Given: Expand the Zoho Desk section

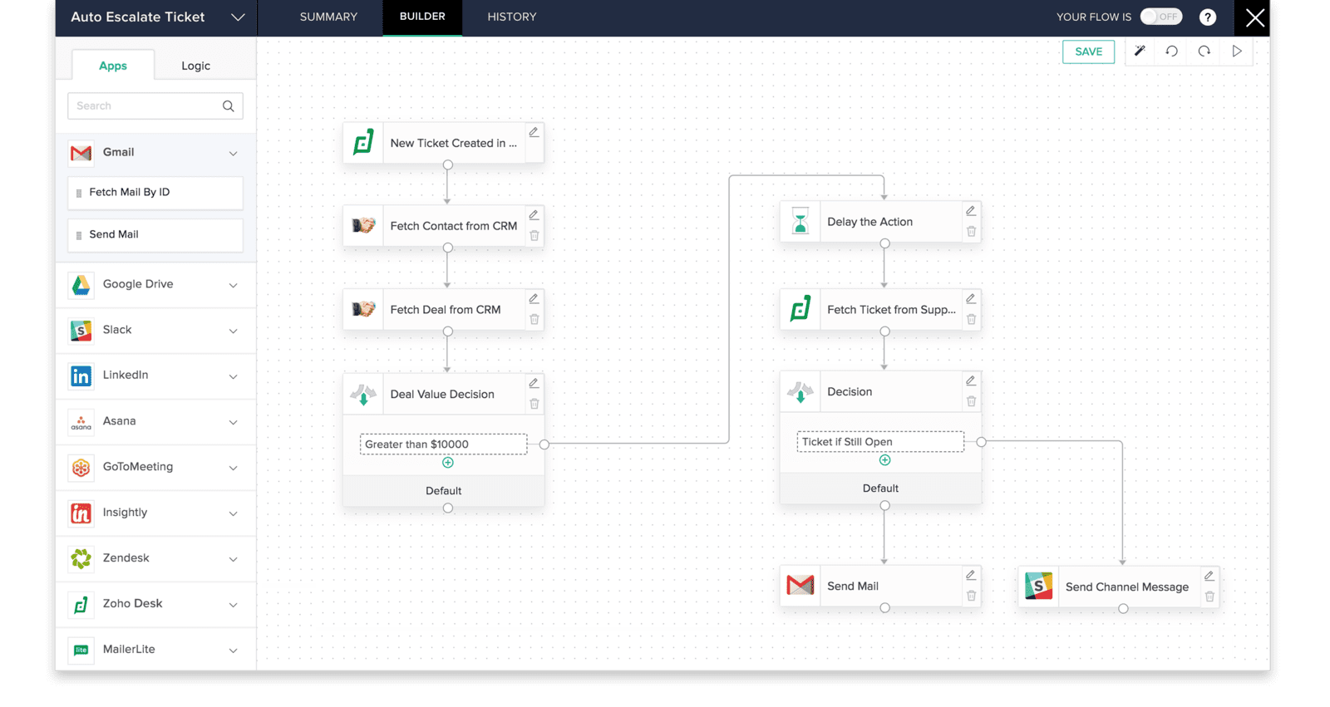Looking at the screenshot, I should pyautogui.click(x=234, y=606).
